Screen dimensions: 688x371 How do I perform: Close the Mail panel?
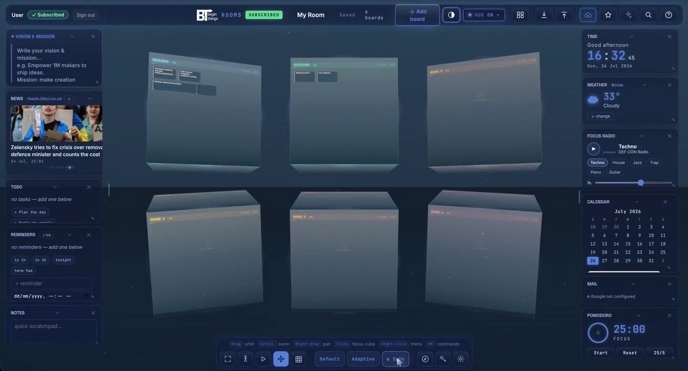pos(669,284)
